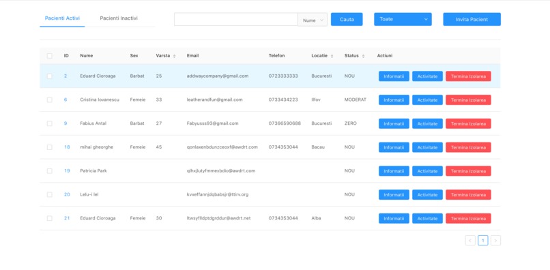Image resolution: width=550 pixels, height=270 pixels.
Task: Open Informatii for patient ID 2
Action: [394, 76]
